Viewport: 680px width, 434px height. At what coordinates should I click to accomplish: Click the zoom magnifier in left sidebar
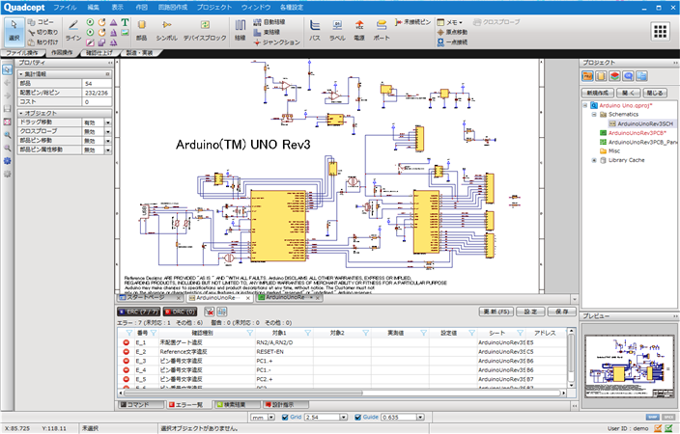[8, 135]
